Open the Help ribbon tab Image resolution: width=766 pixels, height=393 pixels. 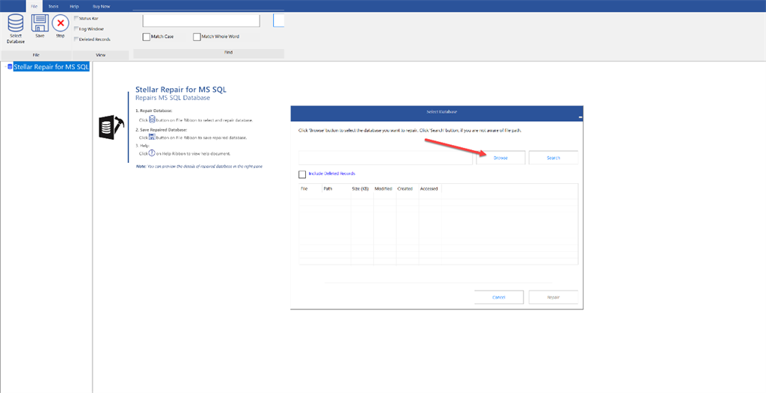tap(74, 6)
